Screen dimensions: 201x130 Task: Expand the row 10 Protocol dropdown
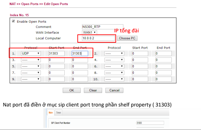point(114,79)
